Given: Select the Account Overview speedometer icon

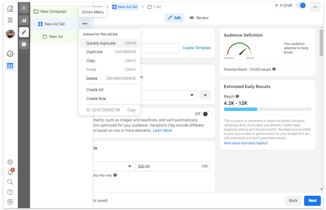Looking at the screenshot, I should click(10, 53).
